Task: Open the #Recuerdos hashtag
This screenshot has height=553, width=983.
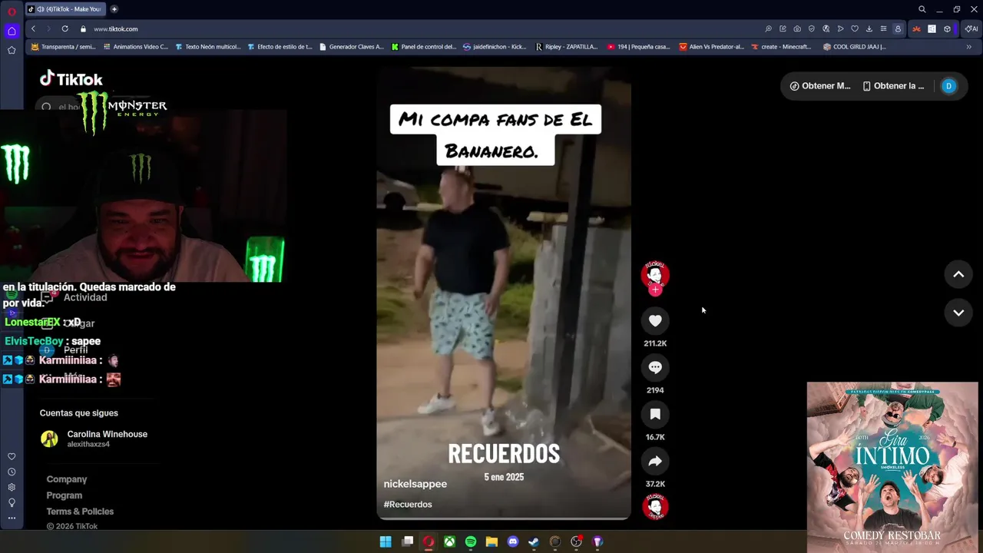Action: 408,505
